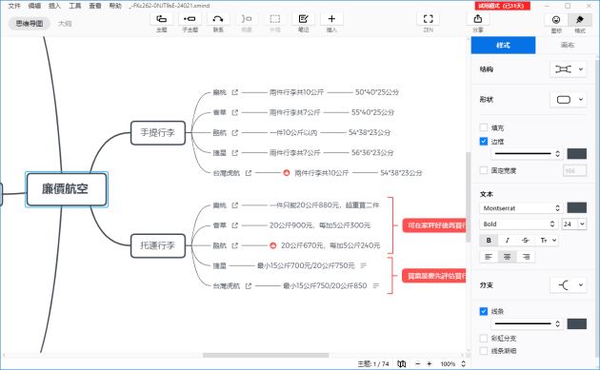Screen dimensions: 600x370
Task: Pick the branch line color swatch
Action: 576,323
